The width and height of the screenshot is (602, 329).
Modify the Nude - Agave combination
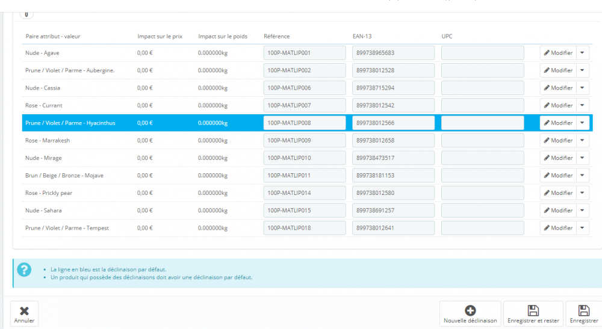point(558,53)
